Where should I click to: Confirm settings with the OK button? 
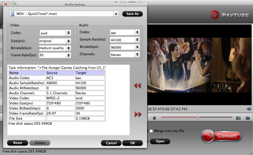pos(132,143)
